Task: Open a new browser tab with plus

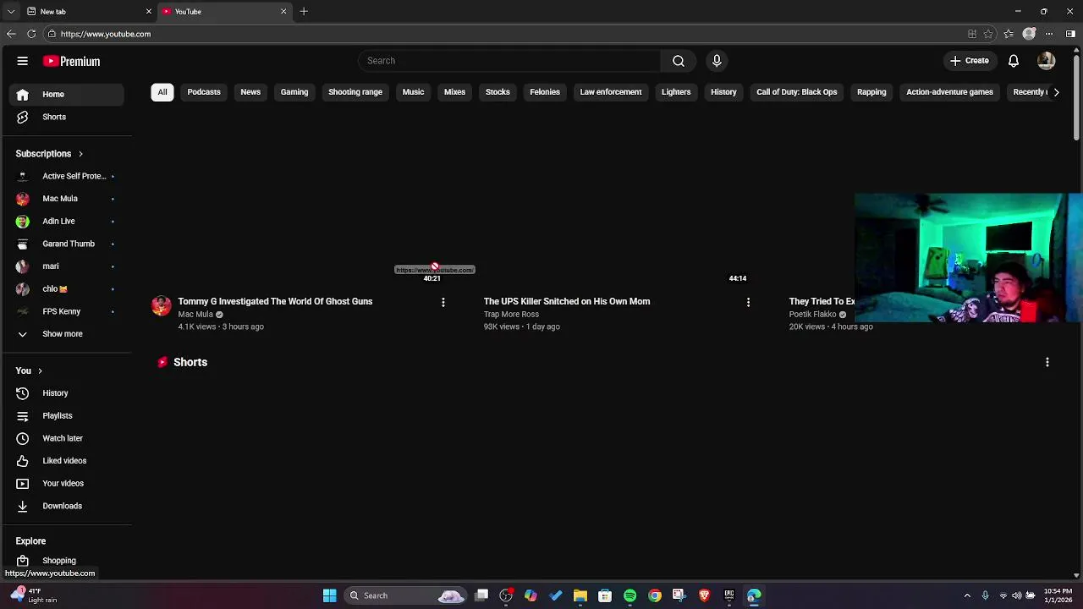Action: click(304, 11)
